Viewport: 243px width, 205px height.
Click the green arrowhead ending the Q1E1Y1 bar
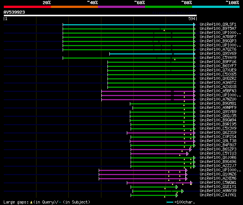click(x=177, y=187)
